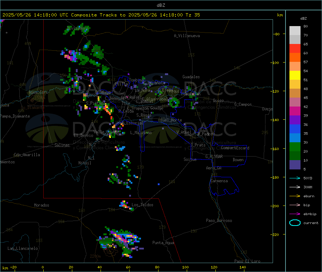The image size is (322, 272).
Task: Click the Paso_El_Loro location label
Action: pos(247,261)
